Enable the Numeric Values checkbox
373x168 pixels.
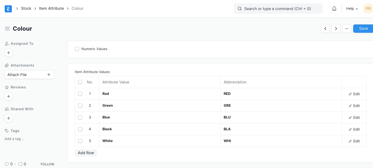(x=77, y=49)
